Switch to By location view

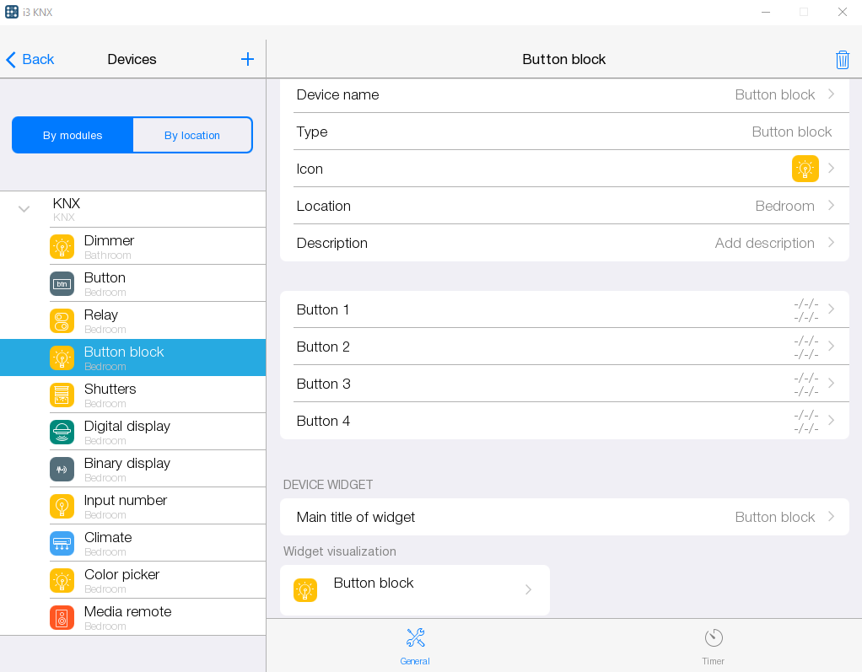[192, 135]
